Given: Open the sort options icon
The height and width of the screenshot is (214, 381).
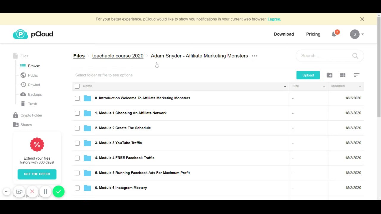Looking at the screenshot, I should click(357, 75).
